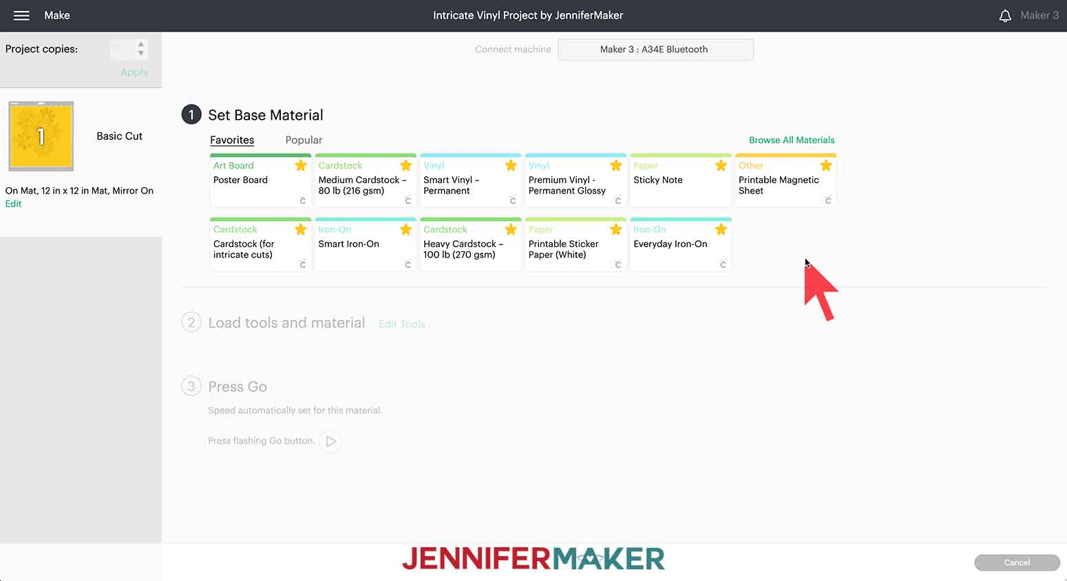Screen dimensions: 1067x581
Task: Choose Smart Vinyl Permanent material
Action: point(470,180)
